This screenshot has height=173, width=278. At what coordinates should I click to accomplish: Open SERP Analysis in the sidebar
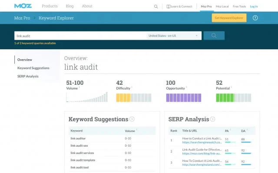pyautogui.click(x=28, y=76)
